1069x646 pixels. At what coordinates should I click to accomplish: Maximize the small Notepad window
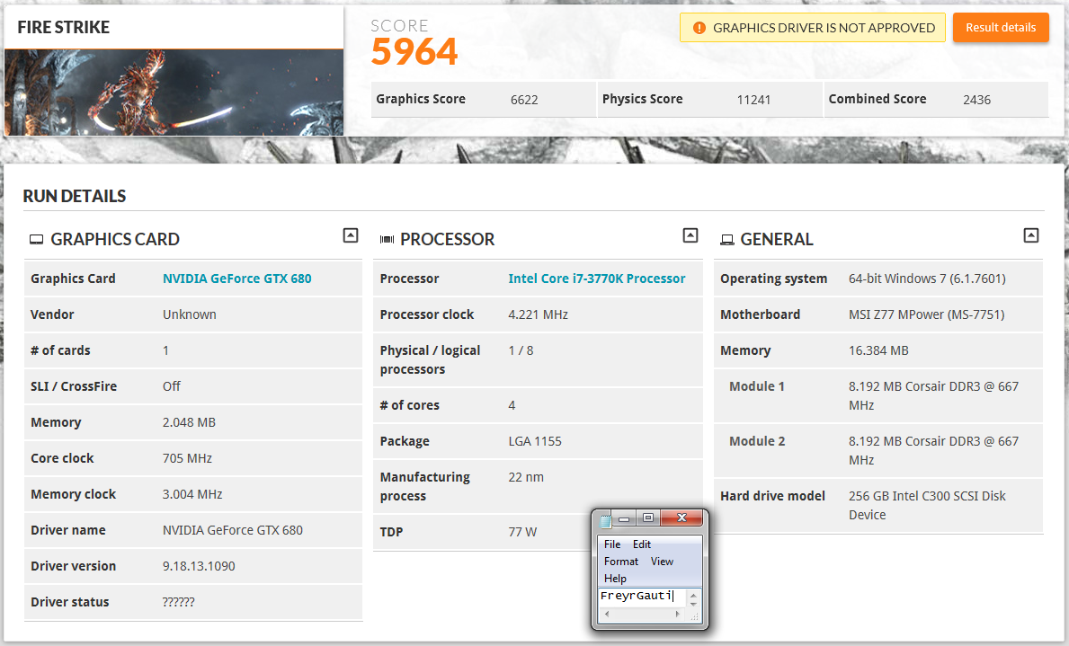point(647,518)
